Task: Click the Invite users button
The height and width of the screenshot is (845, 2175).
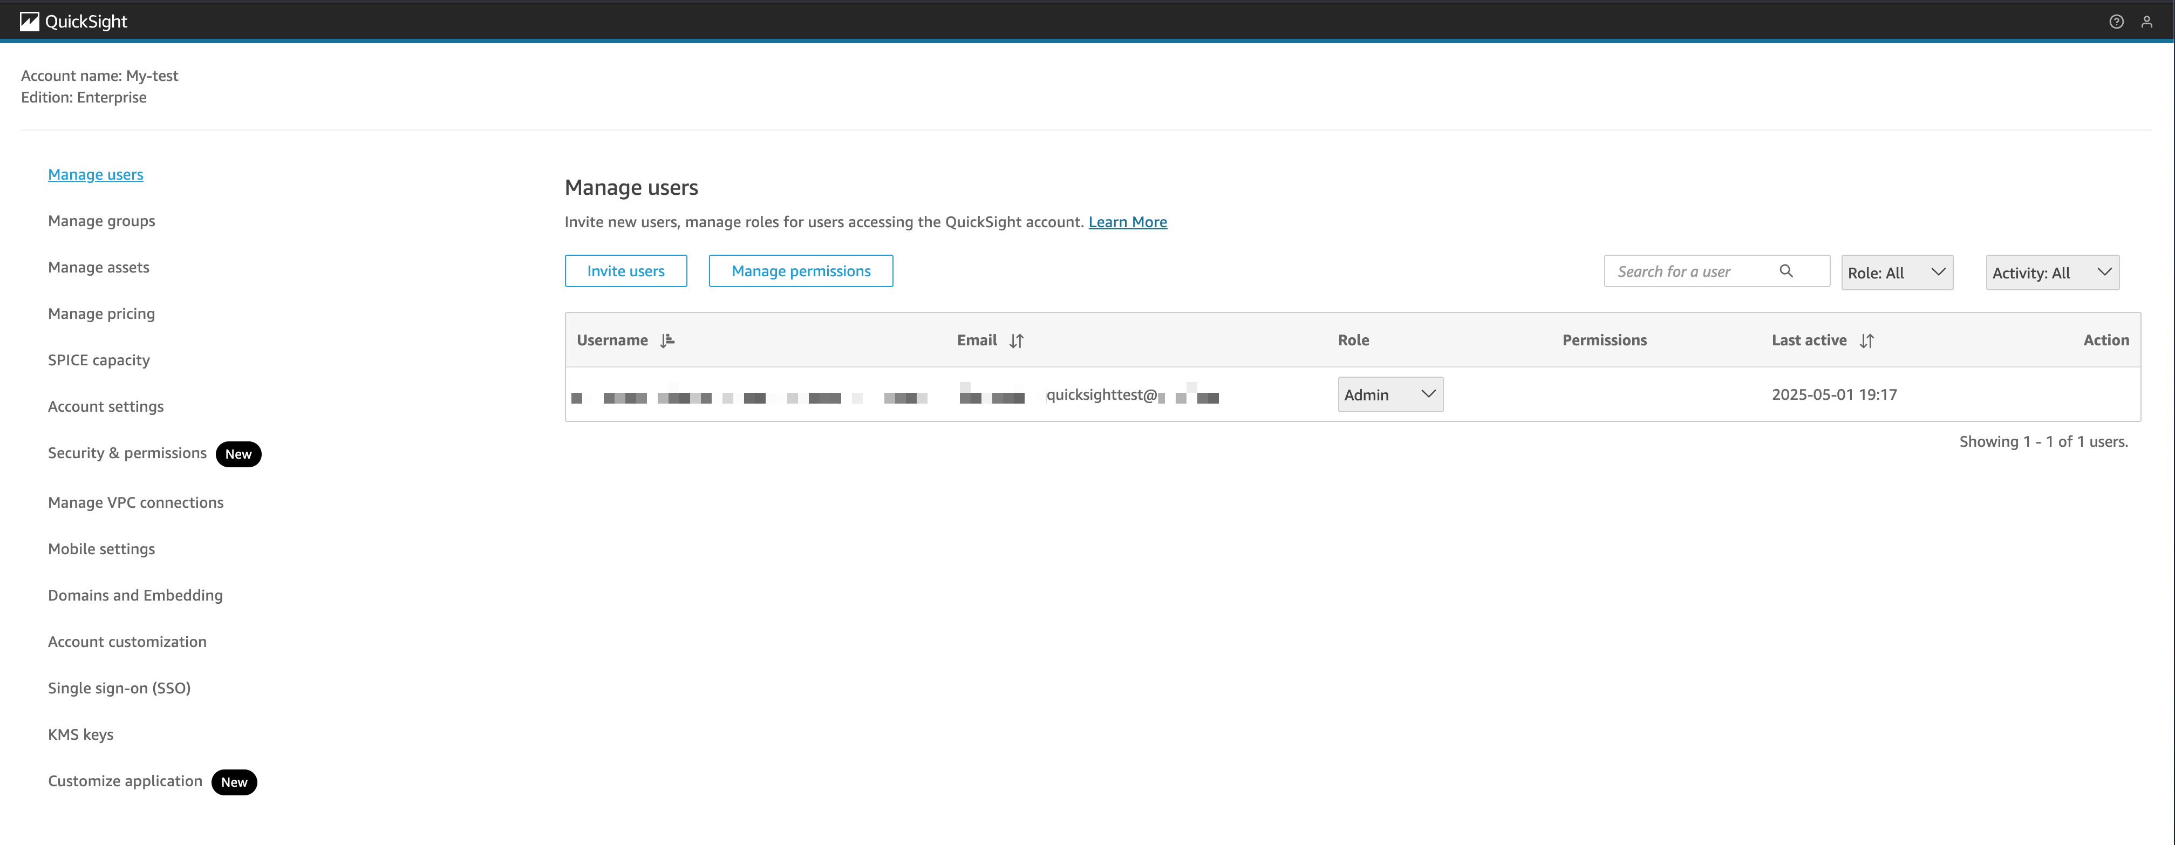Action: (x=626, y=271)
